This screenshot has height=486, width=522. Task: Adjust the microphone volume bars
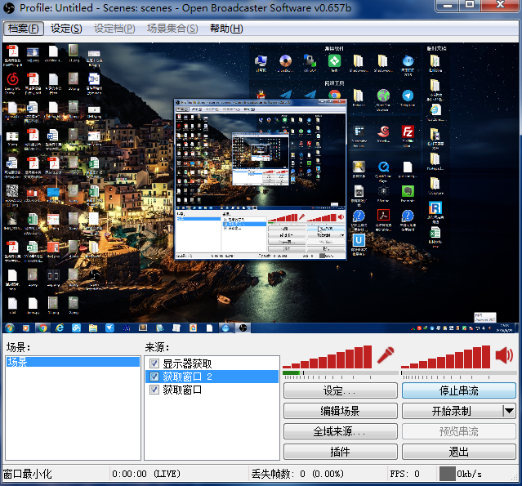click(328, 357)
